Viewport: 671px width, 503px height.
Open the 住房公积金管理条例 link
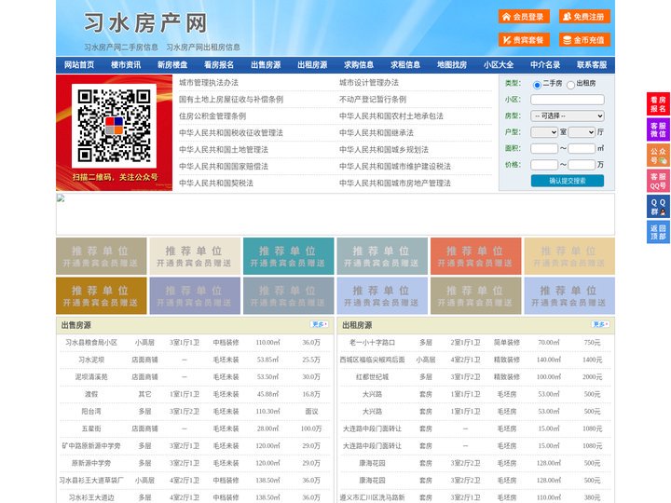point(212,116)
